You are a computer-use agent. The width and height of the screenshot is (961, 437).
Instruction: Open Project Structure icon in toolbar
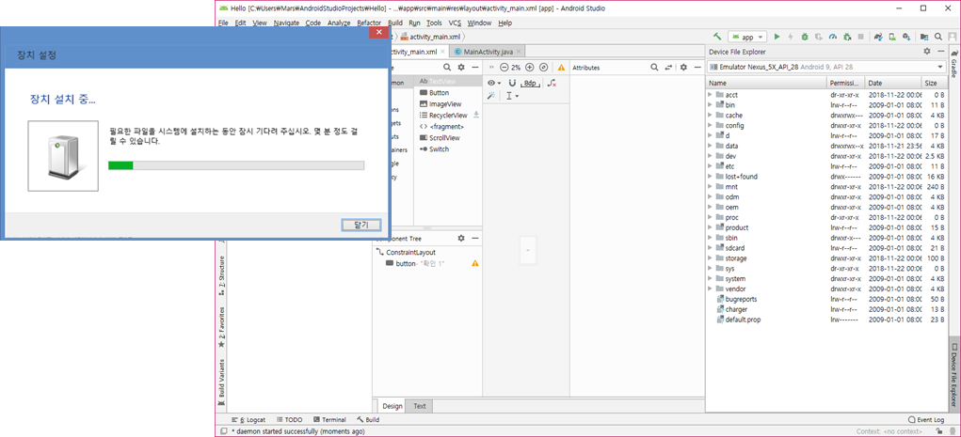point(924,37)
